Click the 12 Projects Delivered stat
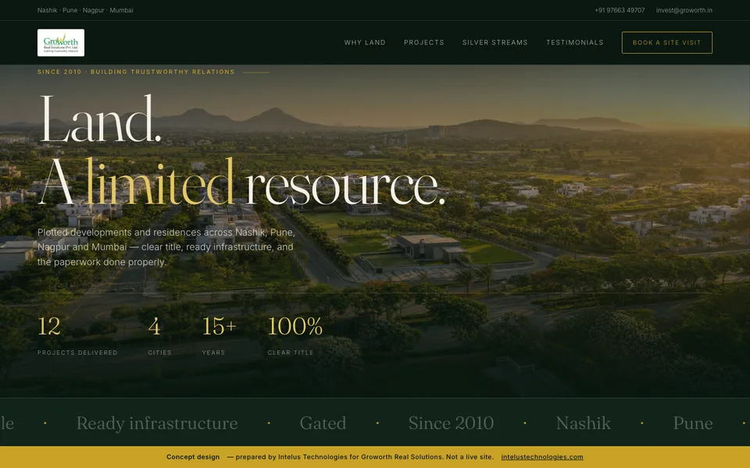 tap(77, 335)
